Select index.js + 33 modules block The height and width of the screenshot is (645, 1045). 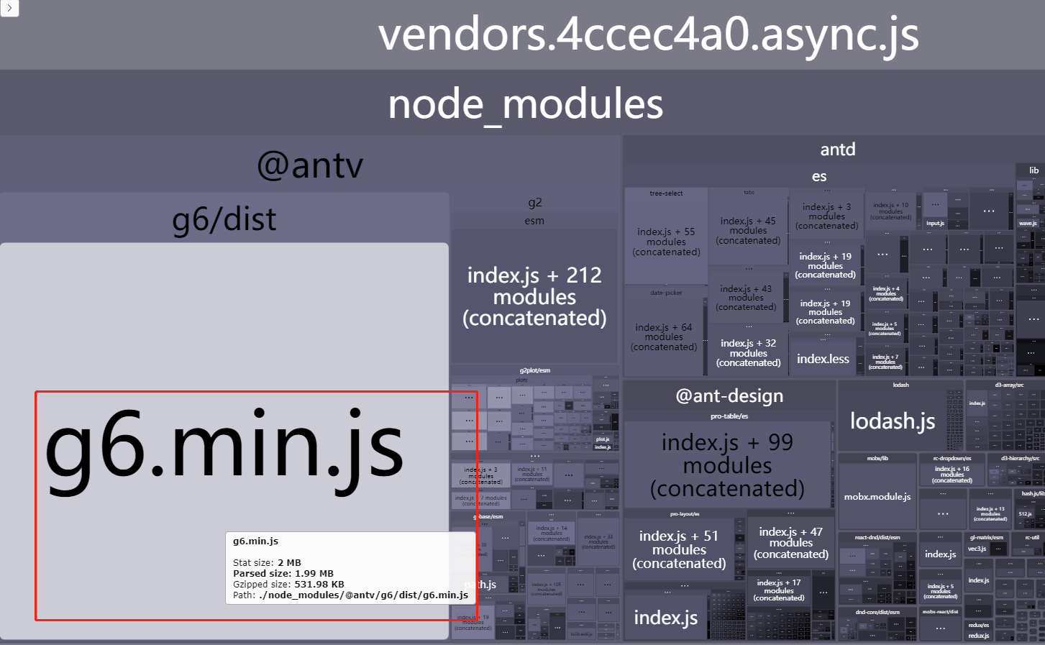598,541
